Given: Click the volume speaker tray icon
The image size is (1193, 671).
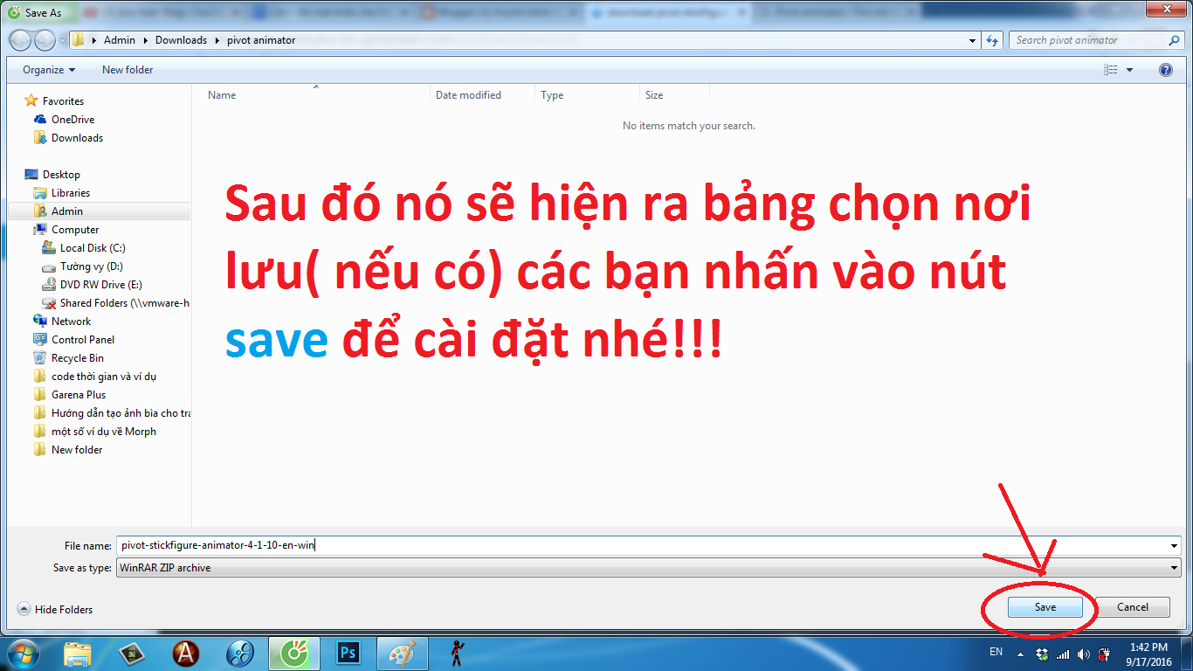Looking at the screenshot, I should tap(1084, 654).
